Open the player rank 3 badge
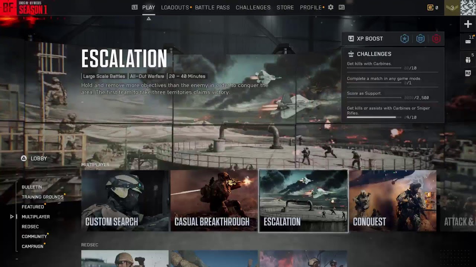The image size is (476, 267). [452, 7]
